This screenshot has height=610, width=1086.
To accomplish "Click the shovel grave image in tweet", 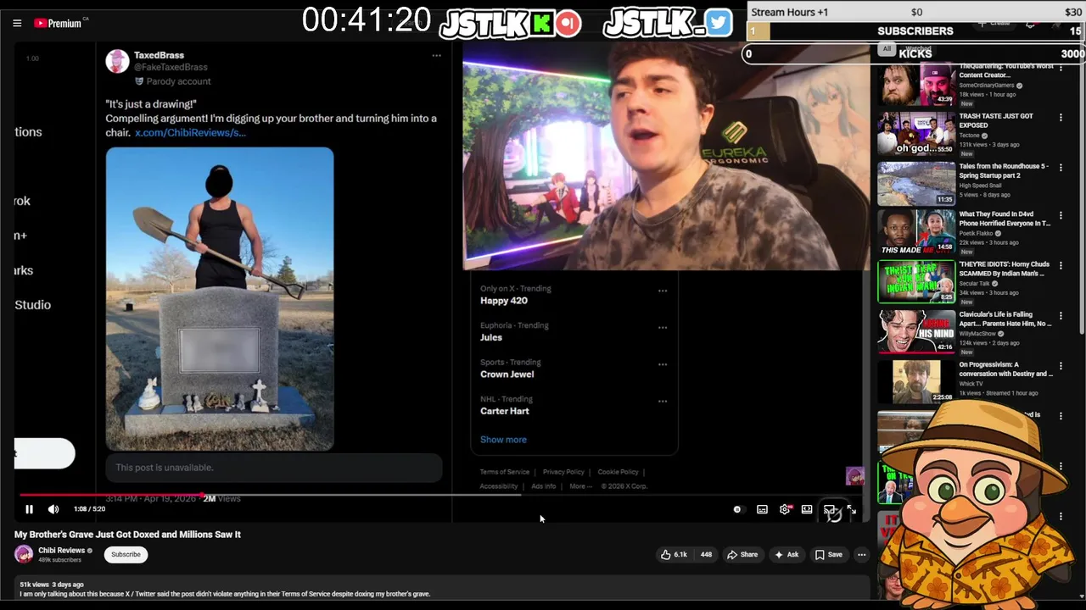I will (220, 299).
